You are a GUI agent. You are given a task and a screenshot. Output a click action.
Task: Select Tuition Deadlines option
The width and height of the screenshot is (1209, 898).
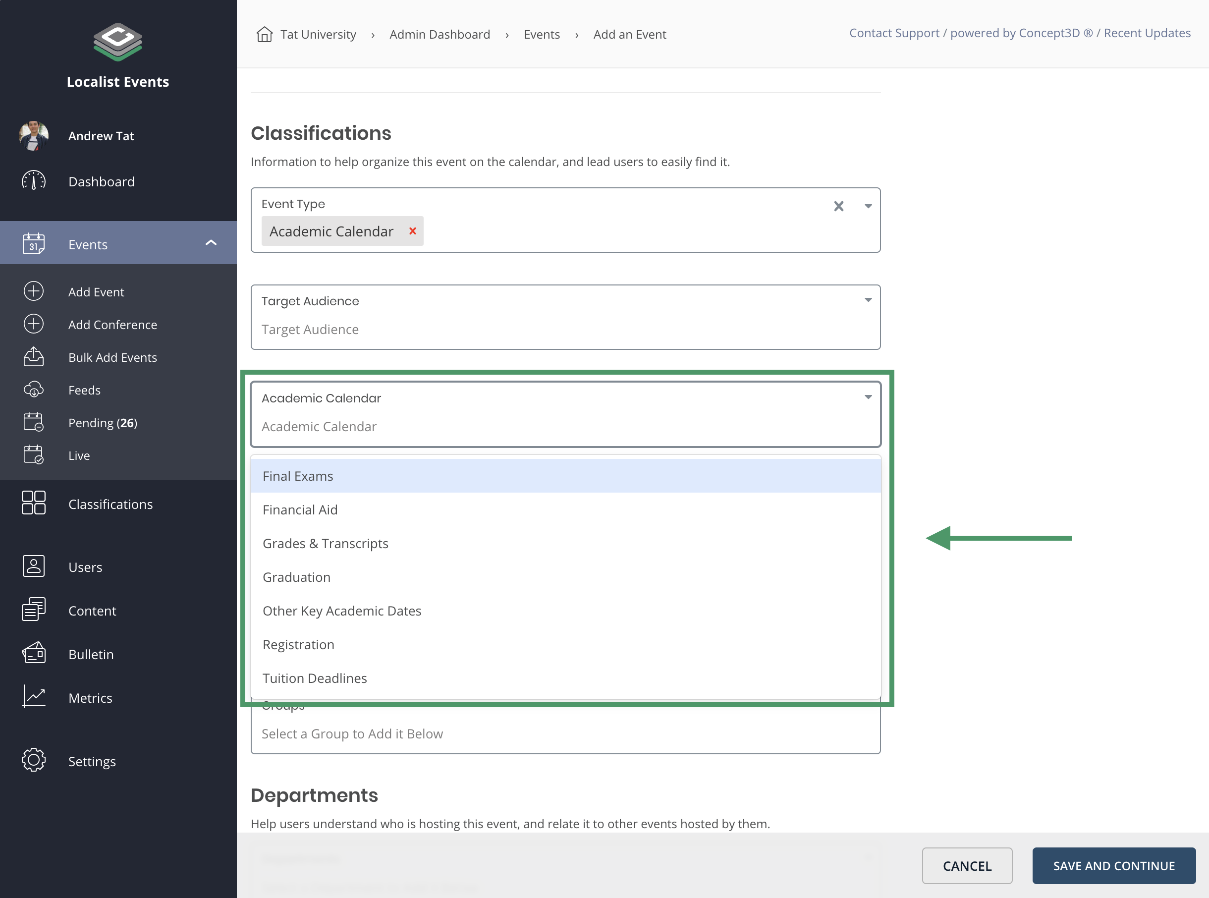point(566,678)
